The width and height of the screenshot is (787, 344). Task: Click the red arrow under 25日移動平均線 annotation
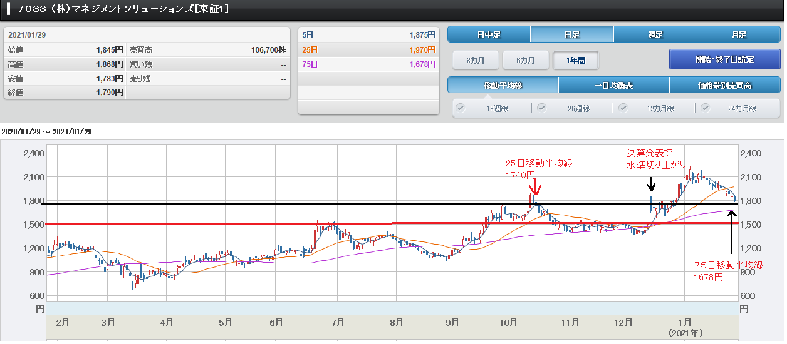click(x=534, y=188)
